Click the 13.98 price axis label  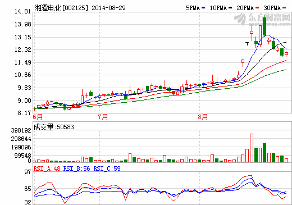(x=22, y=24)
